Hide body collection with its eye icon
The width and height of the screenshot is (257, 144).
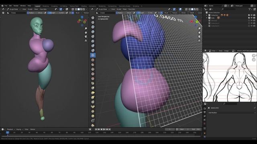point(251,18)
